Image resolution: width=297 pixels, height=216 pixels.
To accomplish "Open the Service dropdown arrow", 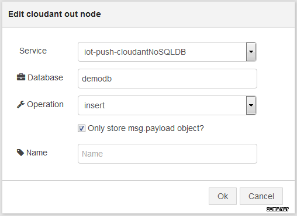I will tap(251, 52).
